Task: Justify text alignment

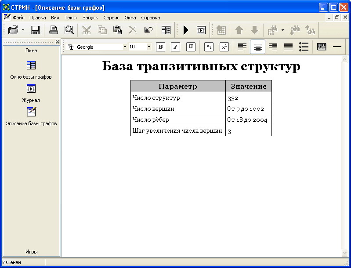Action: point(288,47)
